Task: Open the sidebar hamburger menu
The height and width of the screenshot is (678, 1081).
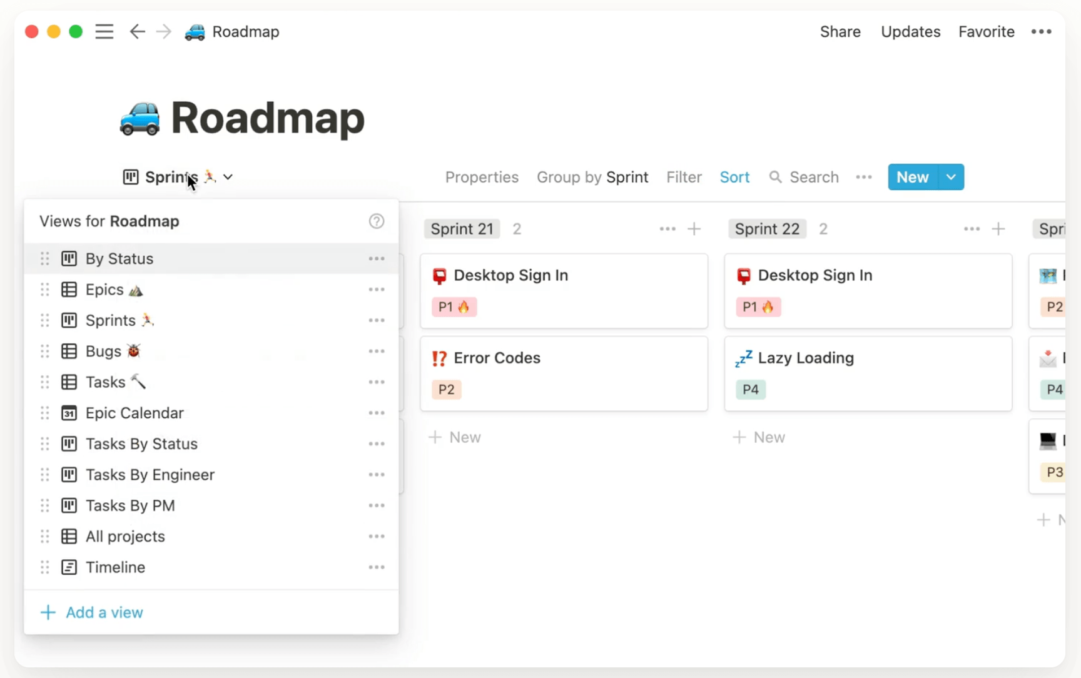Action: [x=104, y=32]
